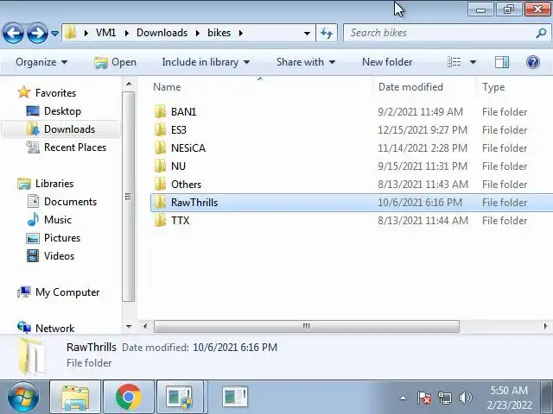Click bikes in the address breadcrumb

coord(219,33)
